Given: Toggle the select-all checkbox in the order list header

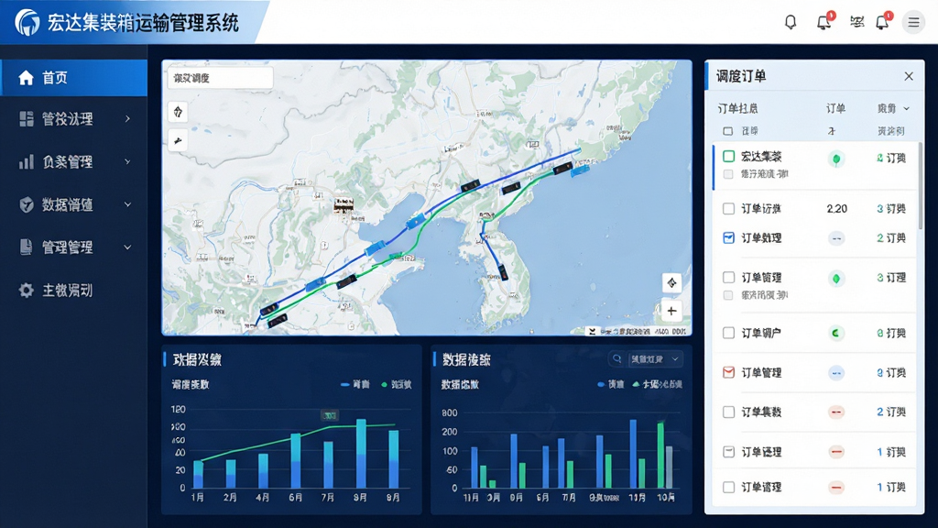Looking at the screenshot, I should pyautogui.click(x=727, y=131).
